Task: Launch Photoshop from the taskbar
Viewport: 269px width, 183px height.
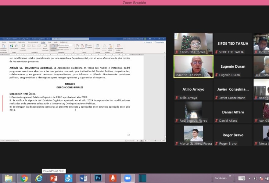Action: click(x=98, y=178)
